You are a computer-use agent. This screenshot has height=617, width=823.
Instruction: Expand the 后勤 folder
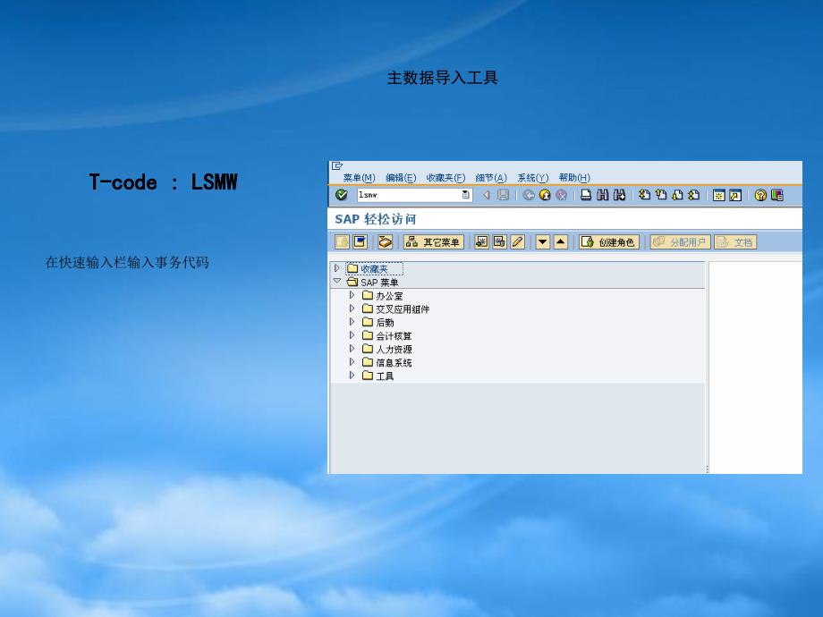coord(352,322)
